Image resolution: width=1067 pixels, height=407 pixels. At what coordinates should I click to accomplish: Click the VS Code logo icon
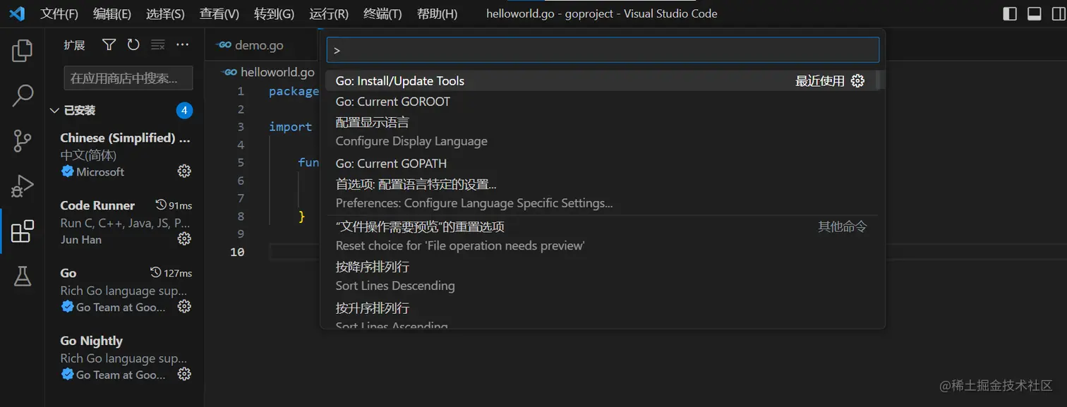17,13
